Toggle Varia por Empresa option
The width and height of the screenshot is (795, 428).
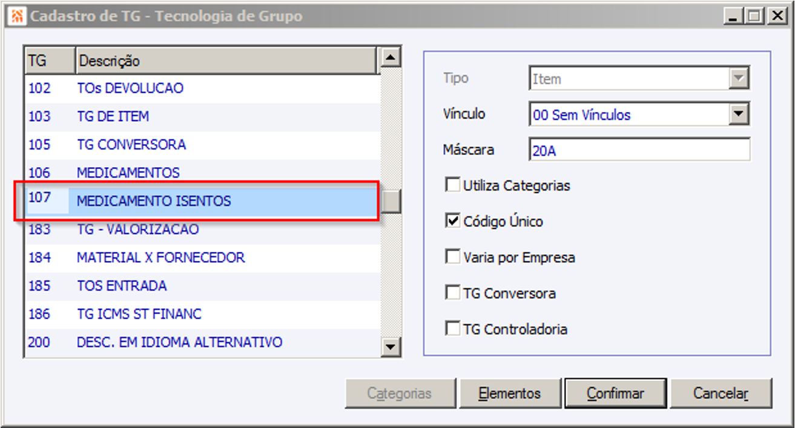click(453, 257)
